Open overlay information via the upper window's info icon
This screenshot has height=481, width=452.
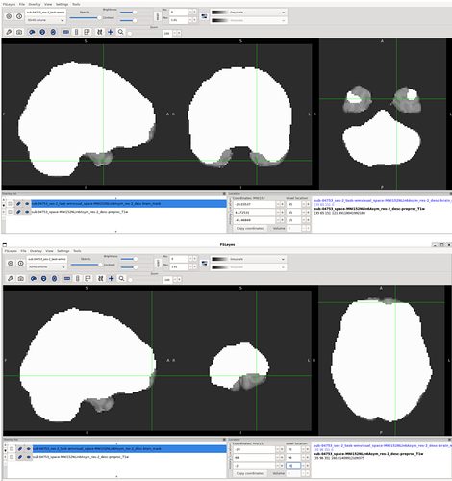click(19, 16)
